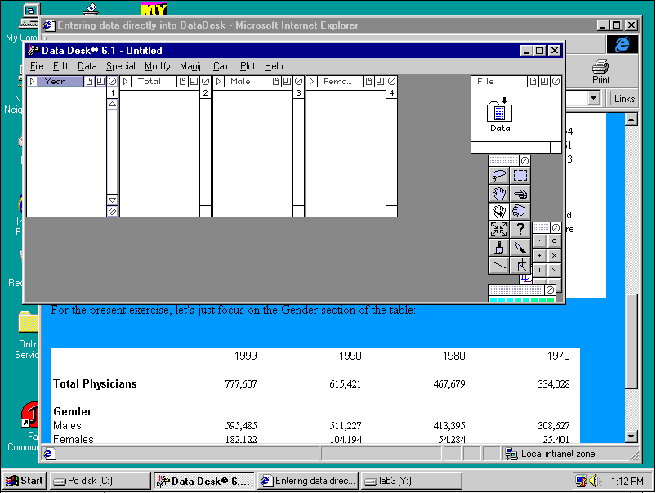Toggle the circle plot symbol
The image size is (656, 493).
point(553,240)
